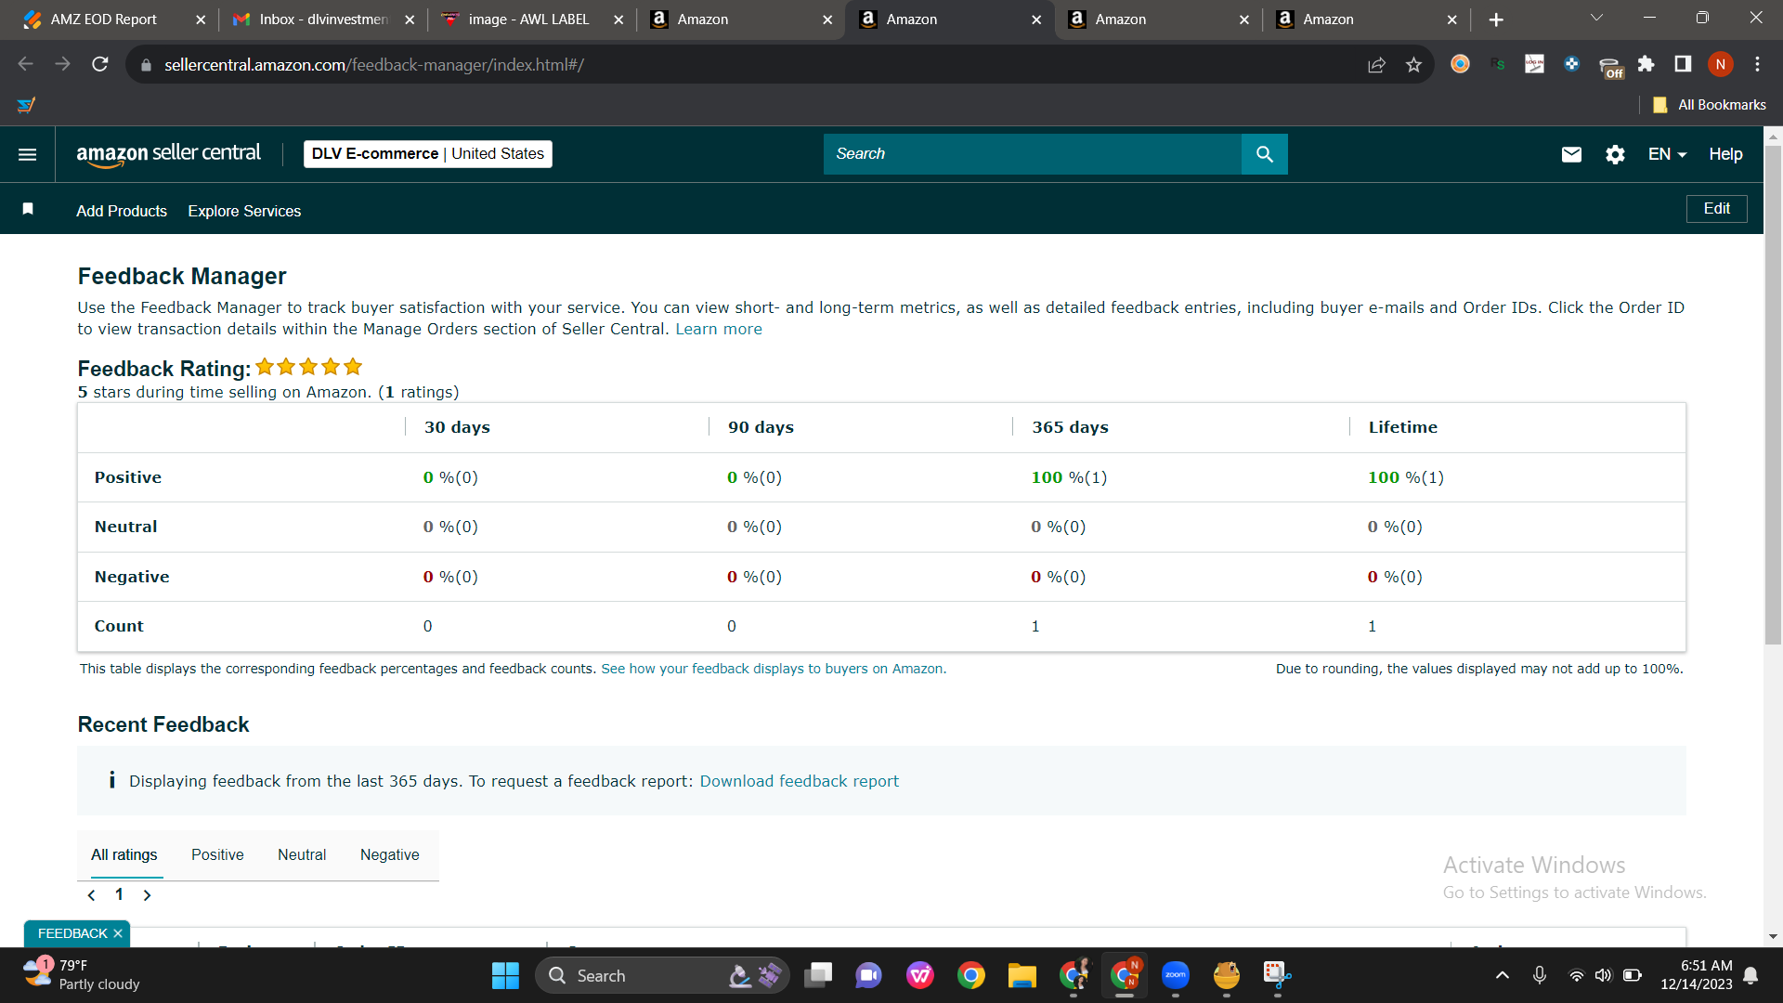The height and width of the screenshot is (1003, 1783).
Task: Click the Lifetime count value 1
Action: (1372, 626)
